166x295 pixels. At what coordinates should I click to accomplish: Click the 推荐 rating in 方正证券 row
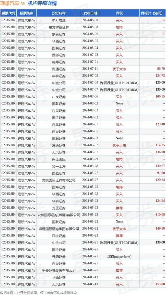point(119,208)
